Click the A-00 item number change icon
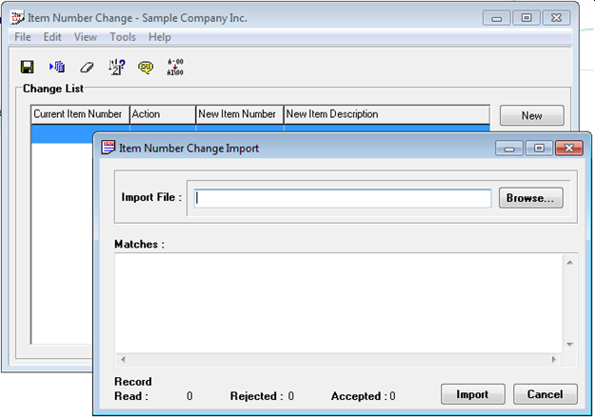The height and width of the screenshot is (418, 595). point(175,67)
